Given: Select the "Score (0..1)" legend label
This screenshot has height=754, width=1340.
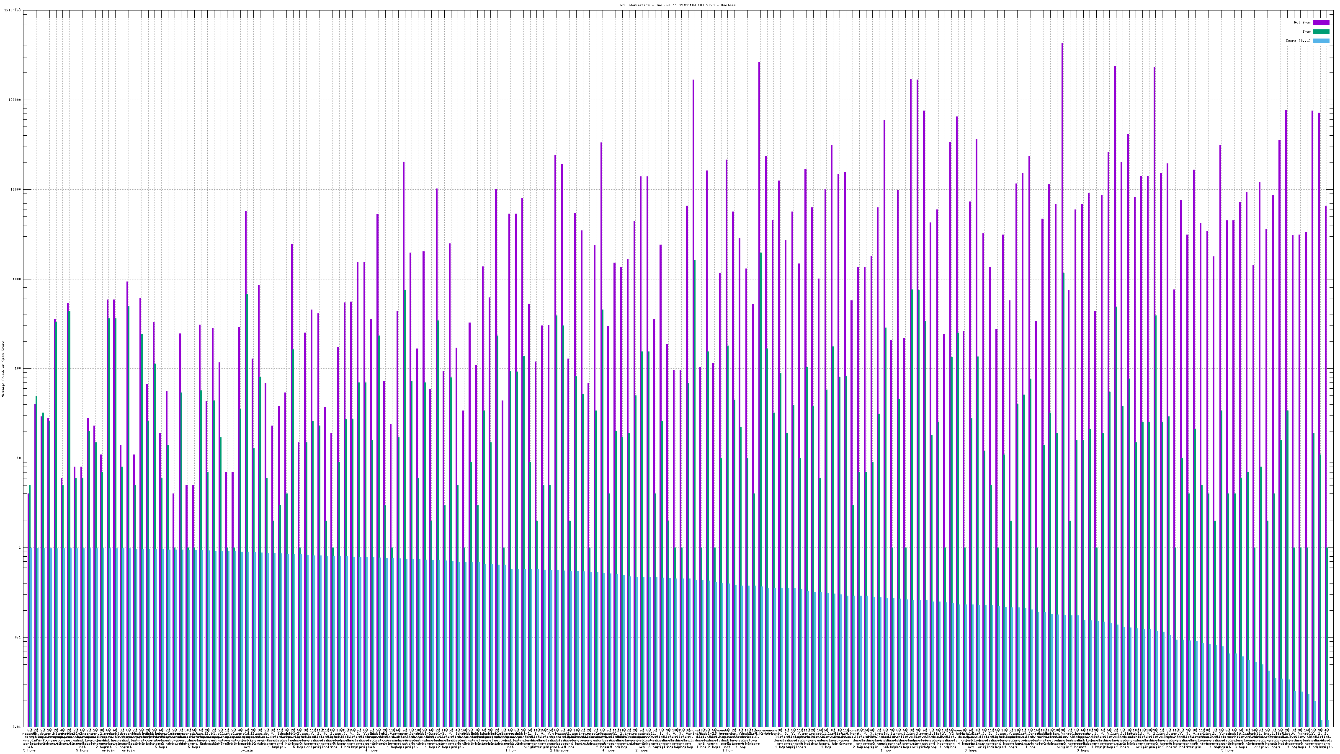Looking at the screenshot, I should (1298, 41).
